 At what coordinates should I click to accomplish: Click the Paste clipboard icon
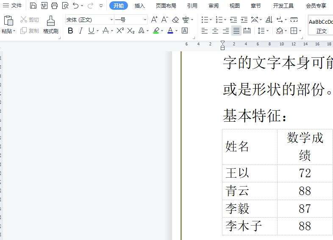[x=8, y=21]
